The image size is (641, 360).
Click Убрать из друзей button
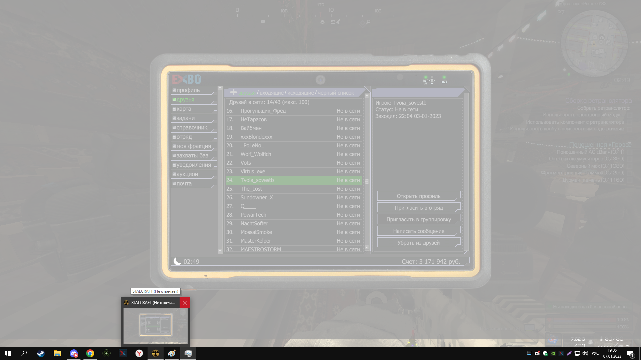419,243
